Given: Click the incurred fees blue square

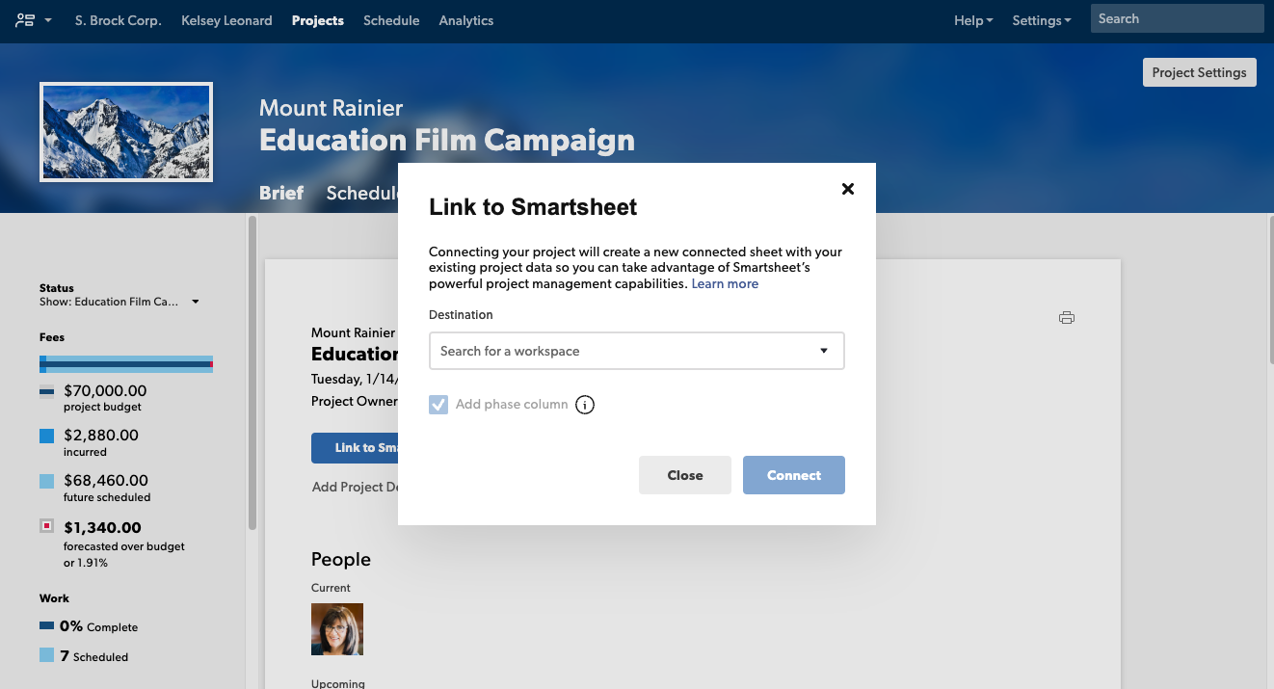Looking at the screenshot, I should (x=46, y=436).
